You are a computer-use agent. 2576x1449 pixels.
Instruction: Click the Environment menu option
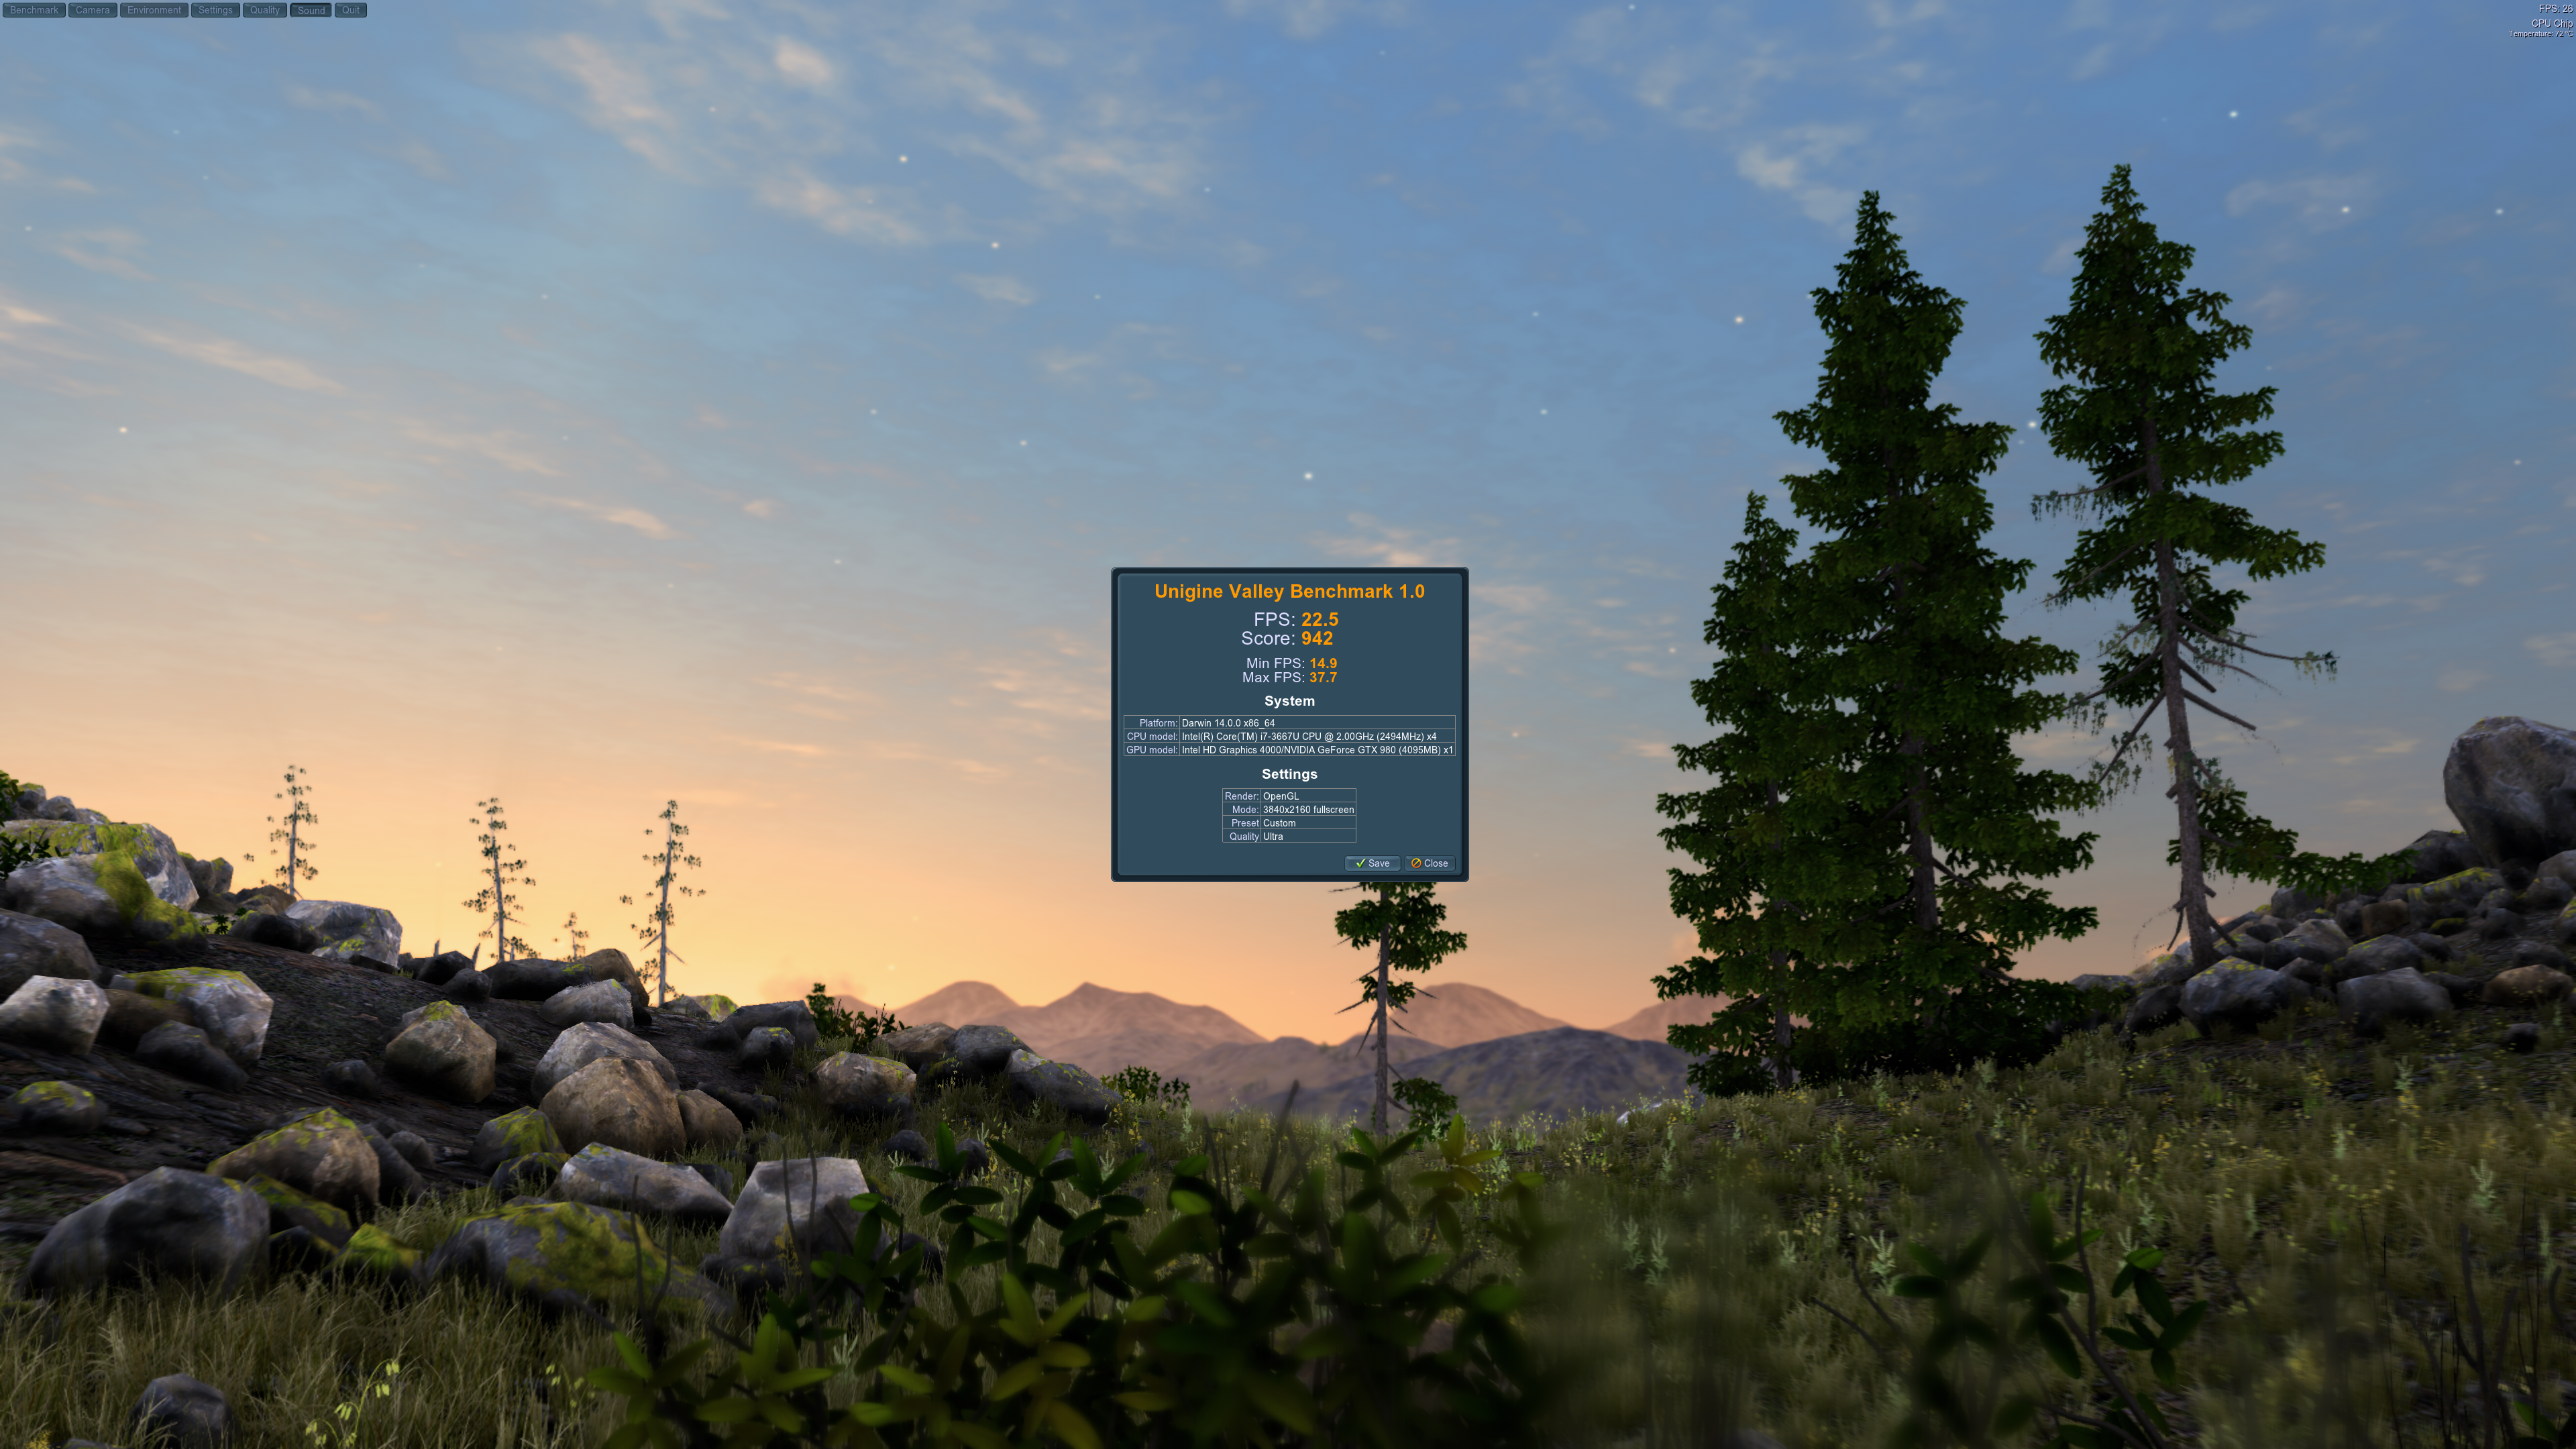pos(154,9)
